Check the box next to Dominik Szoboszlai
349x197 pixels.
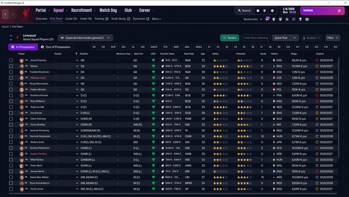click(x=11, y=136)
